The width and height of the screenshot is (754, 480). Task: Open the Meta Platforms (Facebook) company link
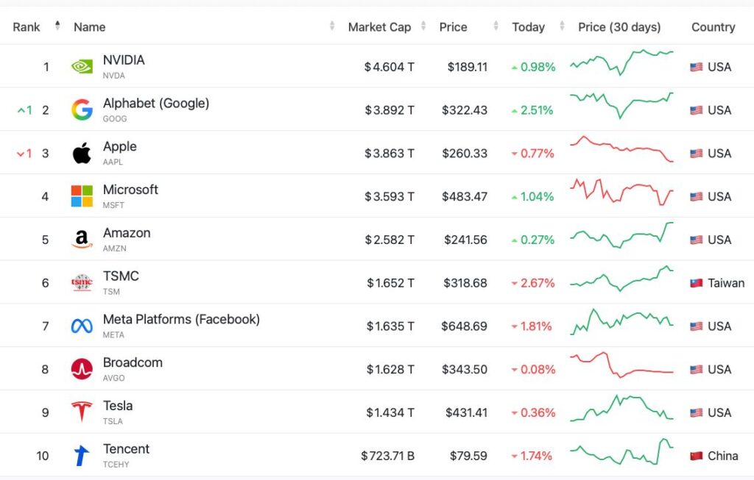click(x=181, y=319)
